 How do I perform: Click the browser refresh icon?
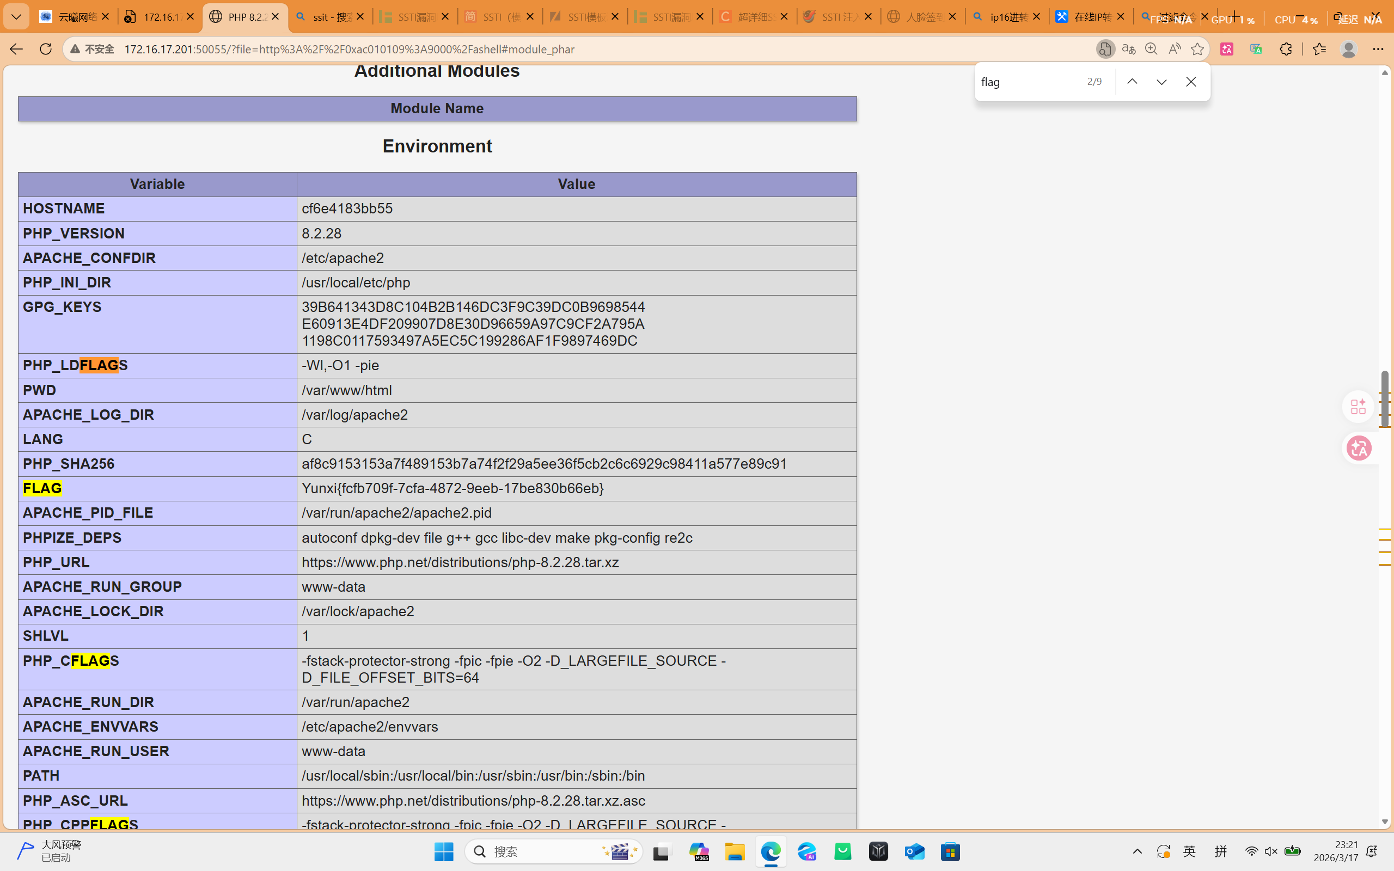pos(46,49)
